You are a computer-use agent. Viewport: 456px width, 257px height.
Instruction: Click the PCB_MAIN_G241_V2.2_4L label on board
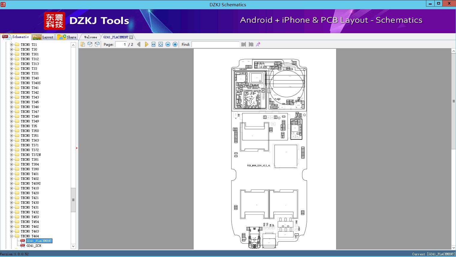[x=259, y=165]
